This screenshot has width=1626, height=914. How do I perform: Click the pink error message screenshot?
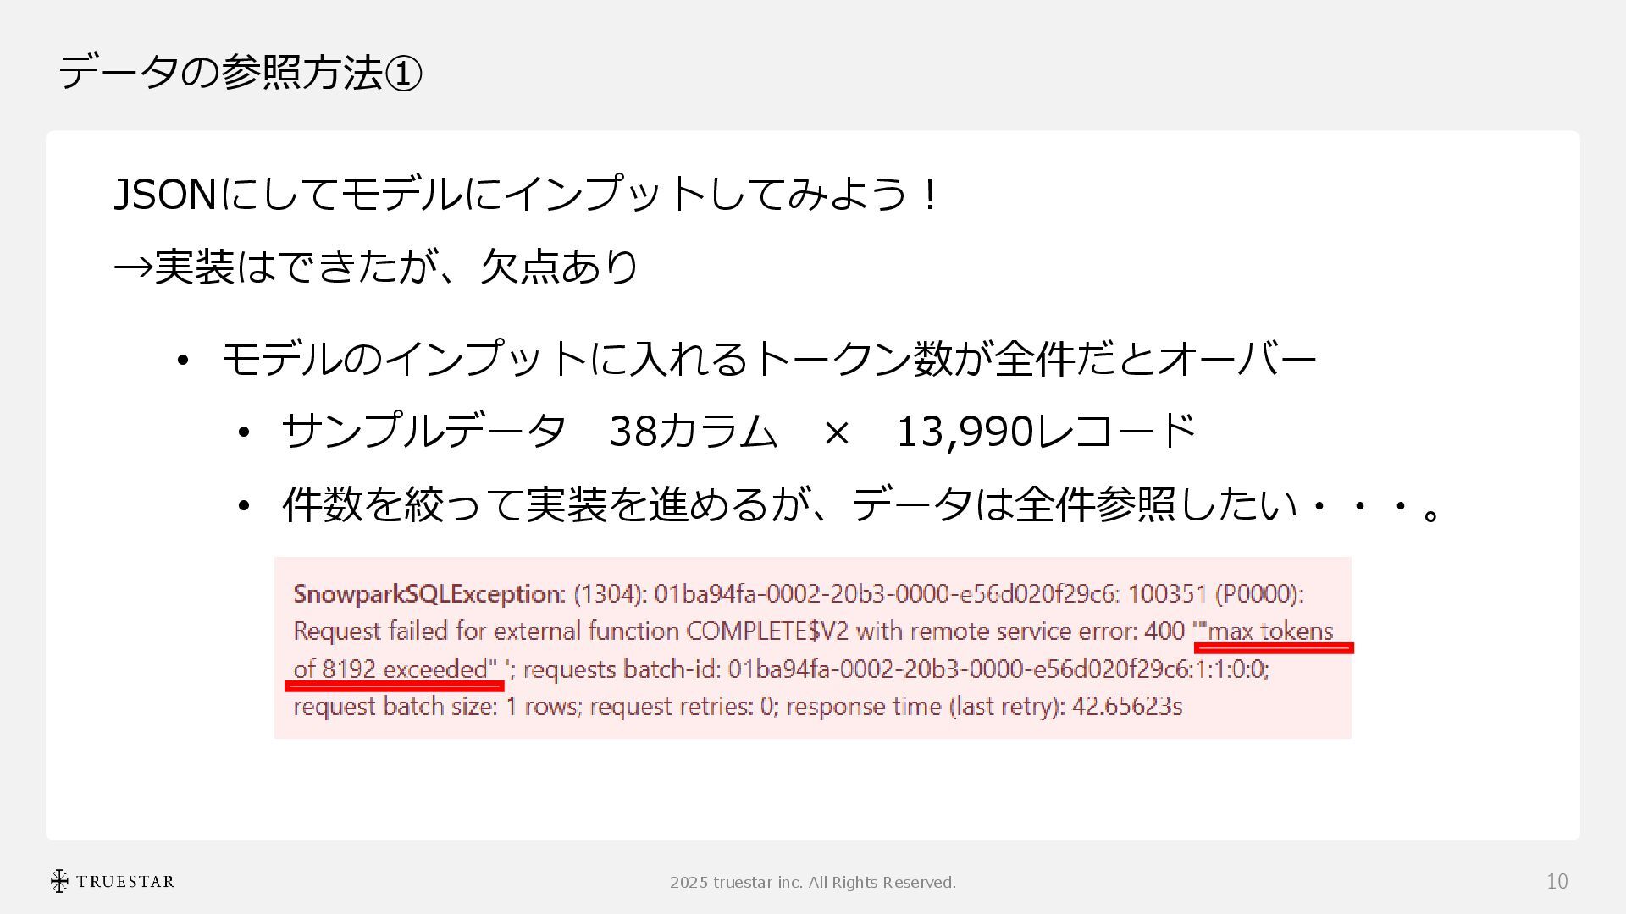(812, 647)
